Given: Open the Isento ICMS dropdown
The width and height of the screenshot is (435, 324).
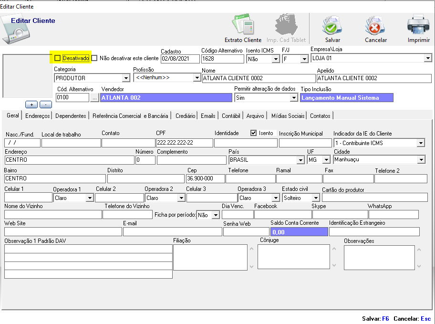Looking at the screenshot, I should click(x=276, y=59).
